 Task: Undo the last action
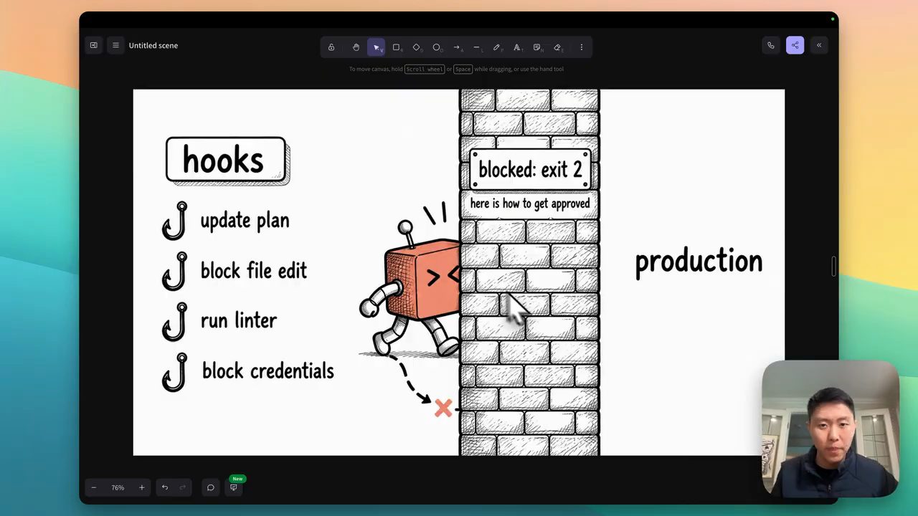[x=164, y=487]
